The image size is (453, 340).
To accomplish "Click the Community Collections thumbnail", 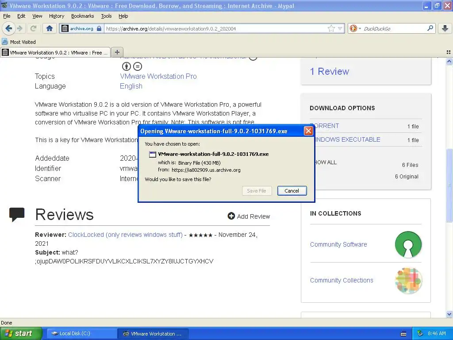I will click(x=408, y=281).
